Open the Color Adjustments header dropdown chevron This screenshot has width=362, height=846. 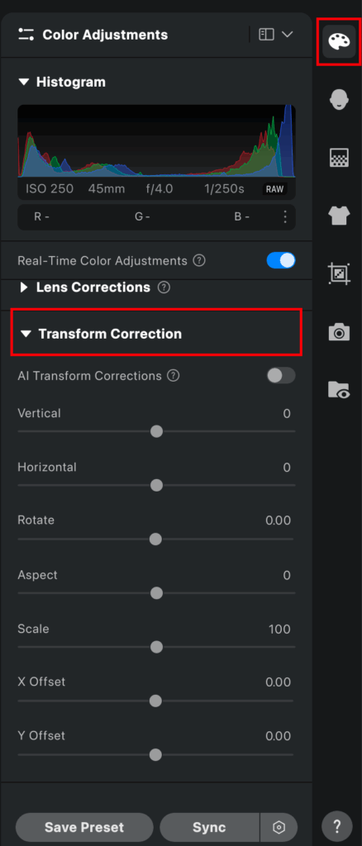pyautogui.click(x=287, y=35)
